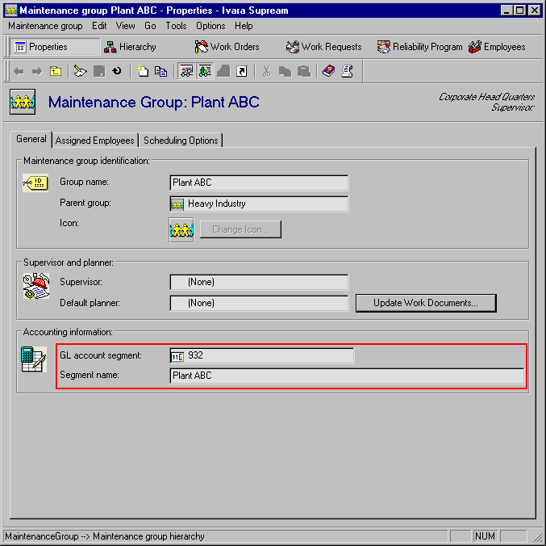Click the Corporate Head Quarters text
The width and height of the screenshot is (546, 546).
486,97
